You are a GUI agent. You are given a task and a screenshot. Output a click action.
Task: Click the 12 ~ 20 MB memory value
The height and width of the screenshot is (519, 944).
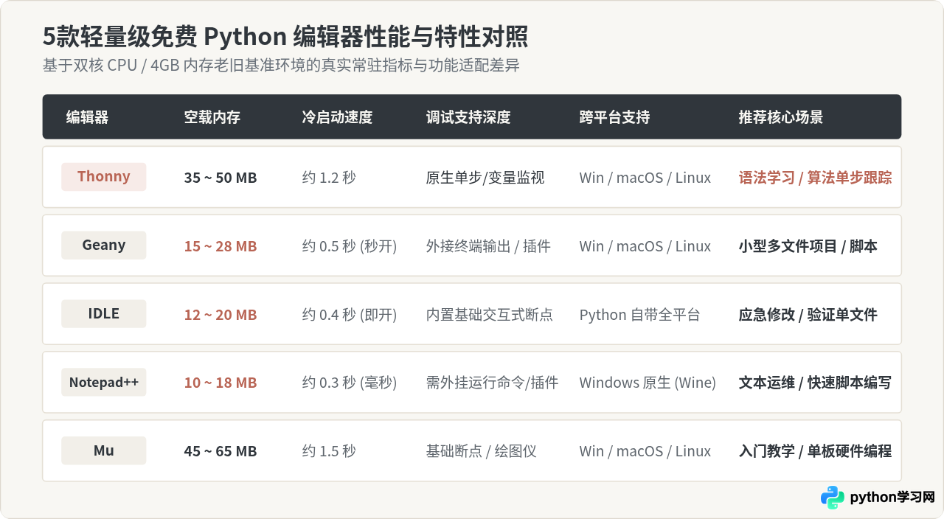[221, 315]
